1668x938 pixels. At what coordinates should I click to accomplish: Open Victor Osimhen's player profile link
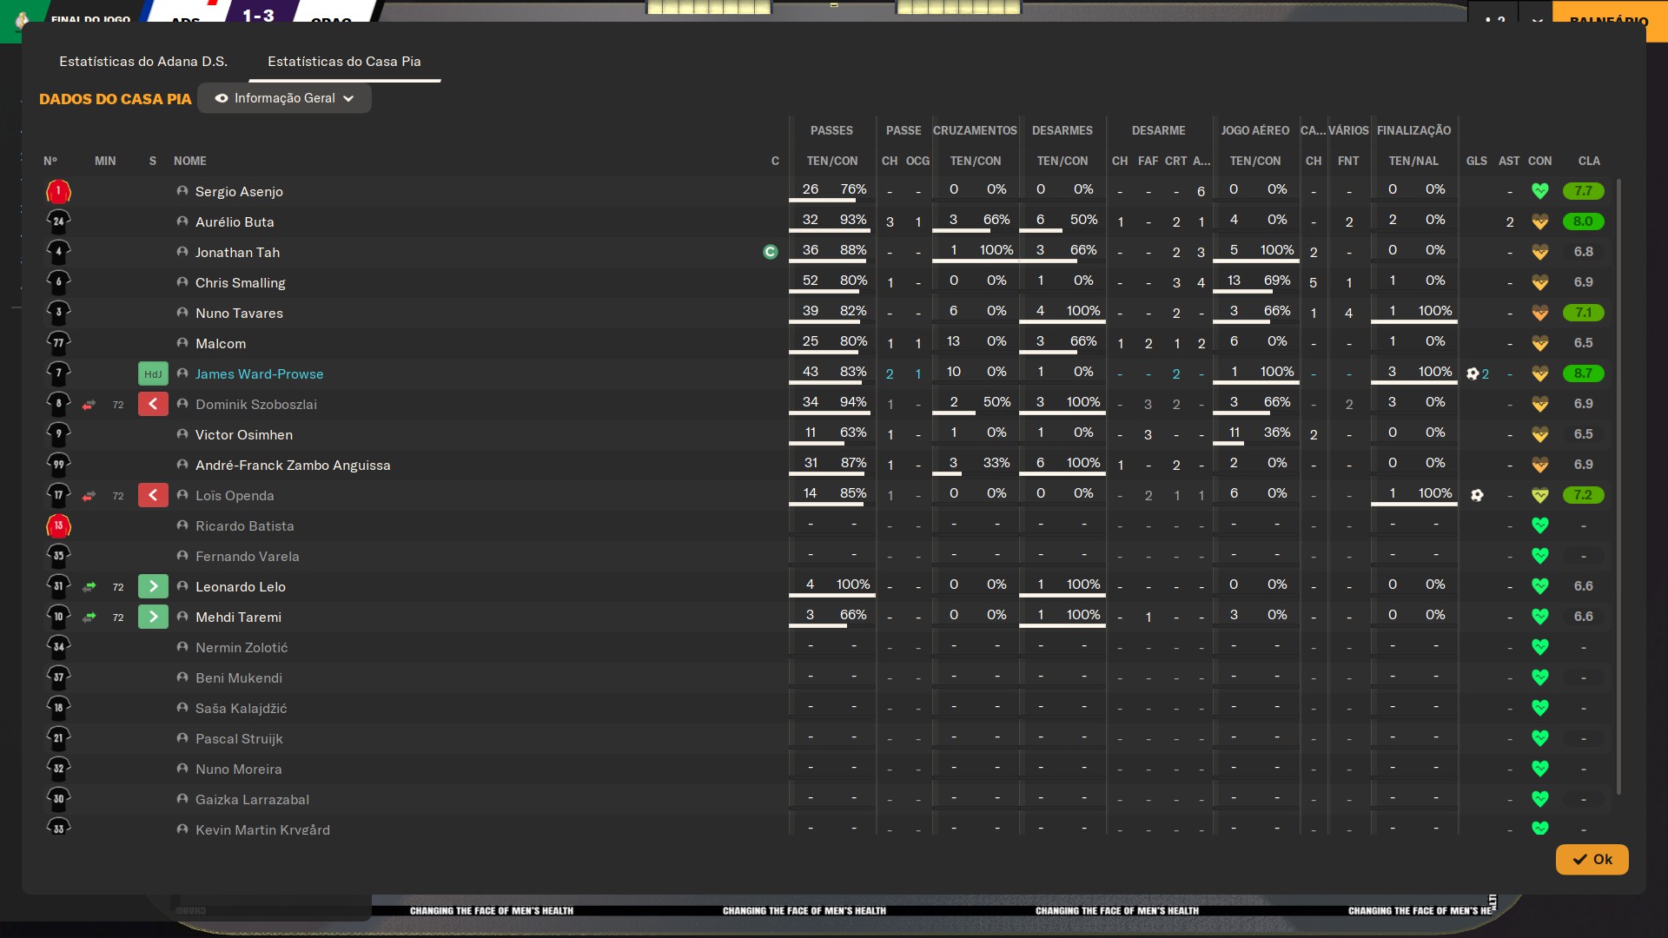point(243,434)
